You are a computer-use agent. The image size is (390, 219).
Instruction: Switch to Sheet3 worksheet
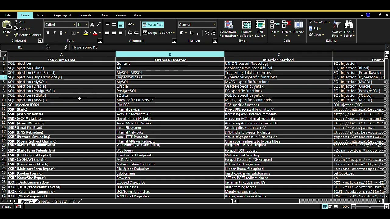tap(61, 201)
